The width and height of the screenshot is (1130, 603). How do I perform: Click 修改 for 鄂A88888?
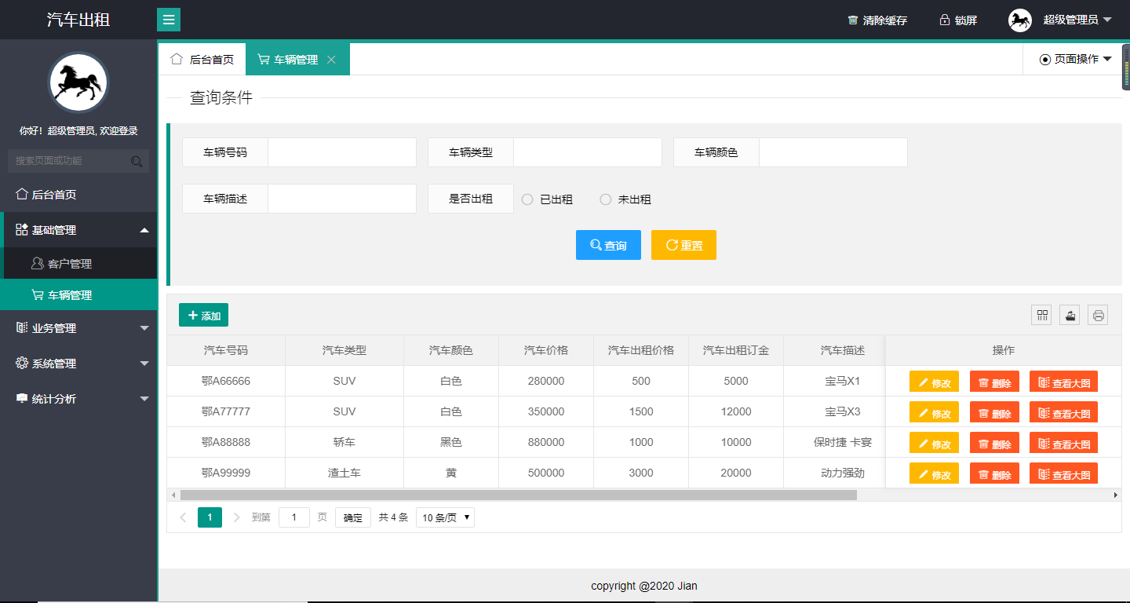(x=934, y=443)
